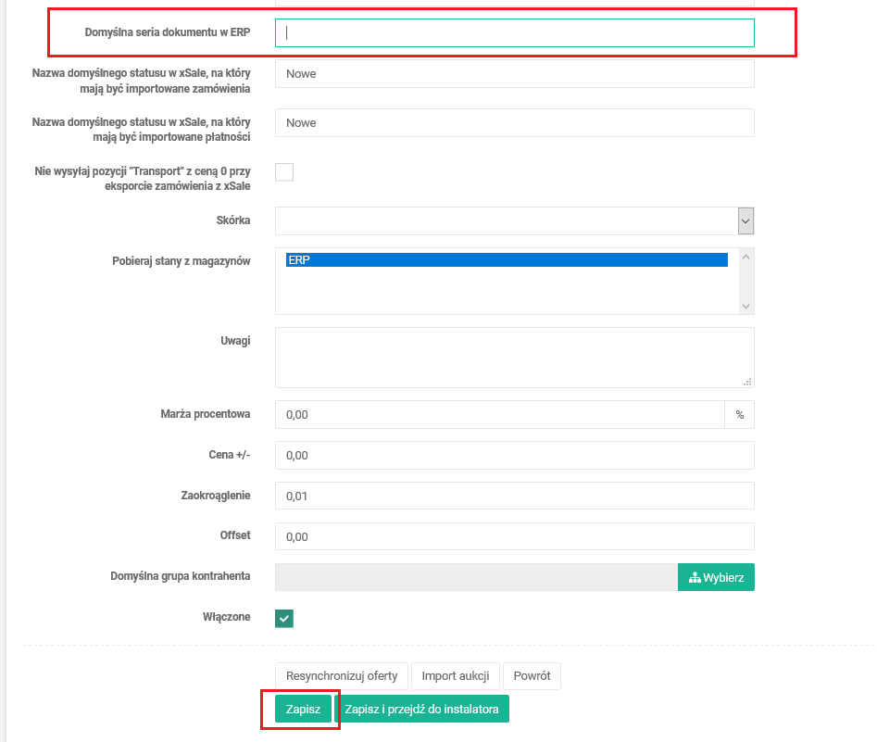Click inside the Uwagi text area
Viewport: 877px width, 742px height.
point(514,357)
